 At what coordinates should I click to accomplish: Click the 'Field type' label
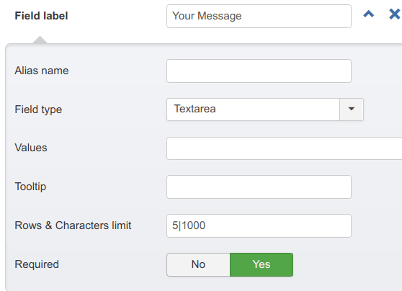tap(38, 109)
